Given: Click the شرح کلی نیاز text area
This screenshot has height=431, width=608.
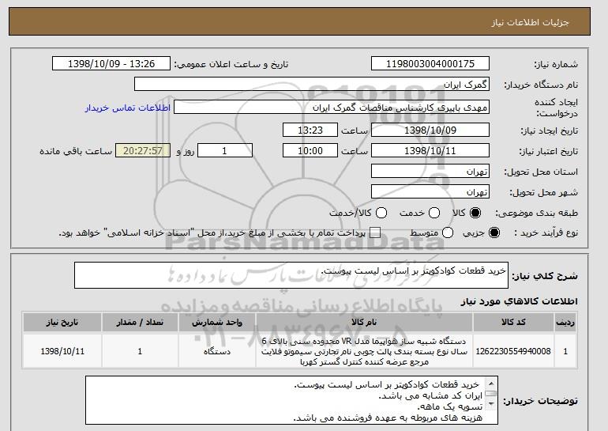Looking at the screenshot, I should click(291, 275).
